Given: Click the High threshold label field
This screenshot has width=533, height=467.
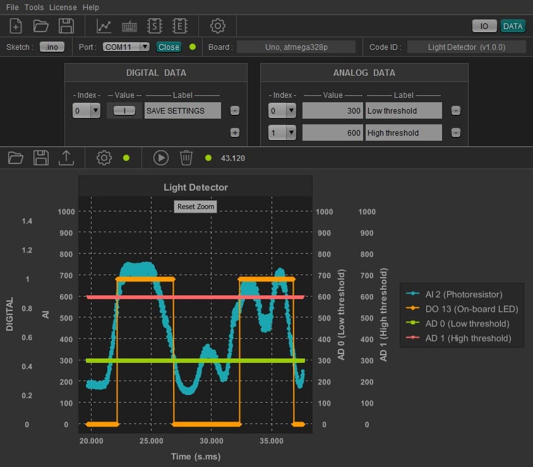Looking at the screenshot, I should [404, 133].
